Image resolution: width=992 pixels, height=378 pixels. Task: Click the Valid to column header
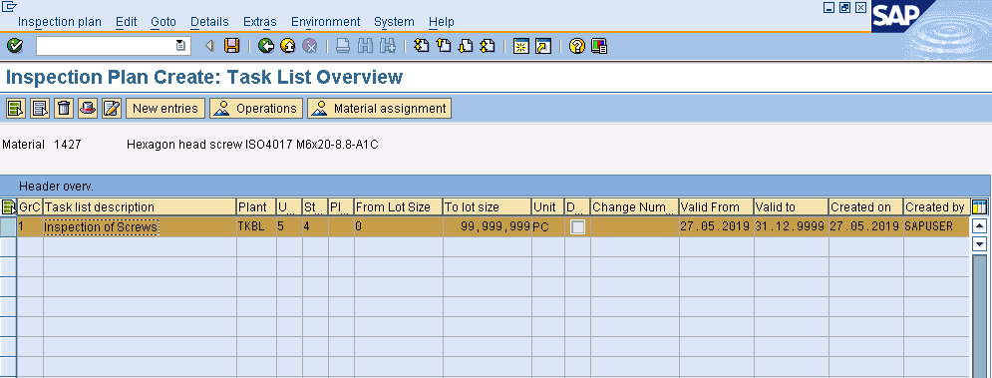(x=791, y=207)
